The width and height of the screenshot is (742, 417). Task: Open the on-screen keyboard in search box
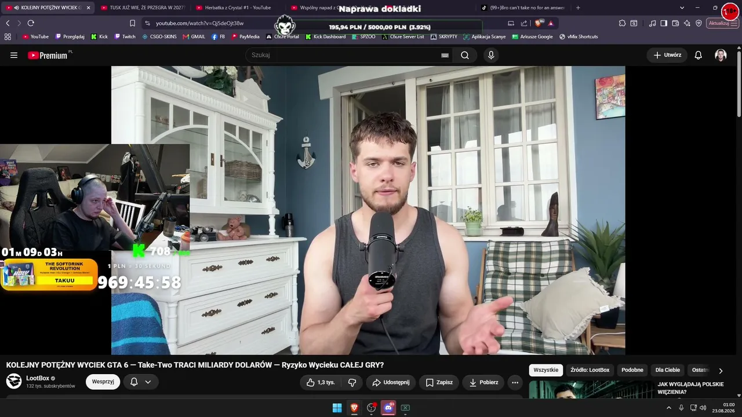[x=445, y=55]
